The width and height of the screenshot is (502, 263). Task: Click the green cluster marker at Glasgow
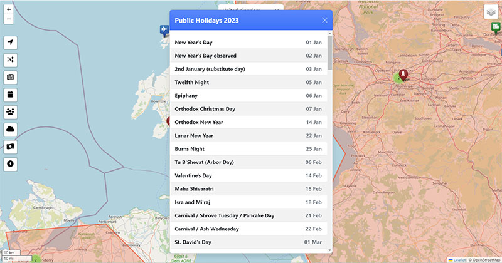point(398,78)
